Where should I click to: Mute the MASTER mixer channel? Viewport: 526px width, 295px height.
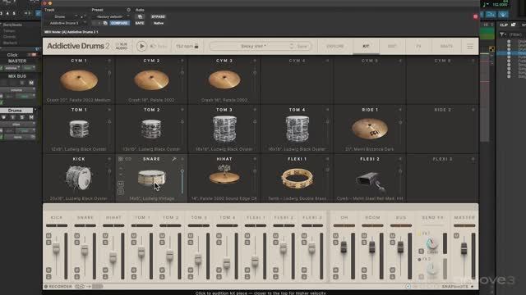[456, 236]
